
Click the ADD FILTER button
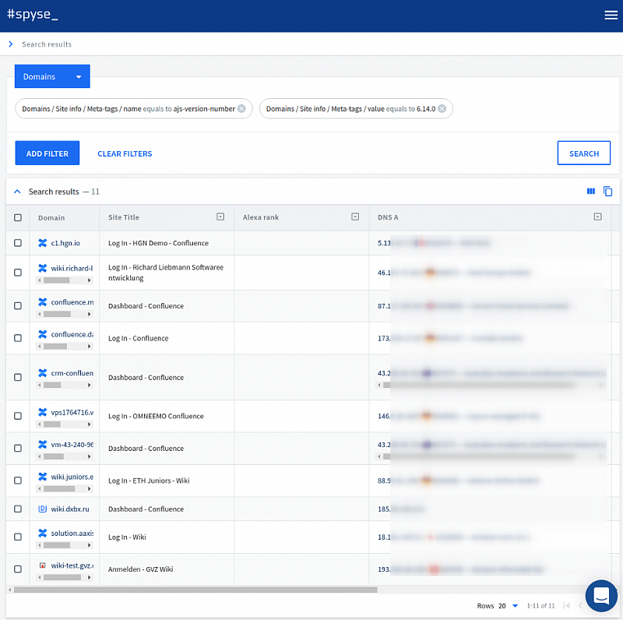pyautogui.click(x=48, y=153)
